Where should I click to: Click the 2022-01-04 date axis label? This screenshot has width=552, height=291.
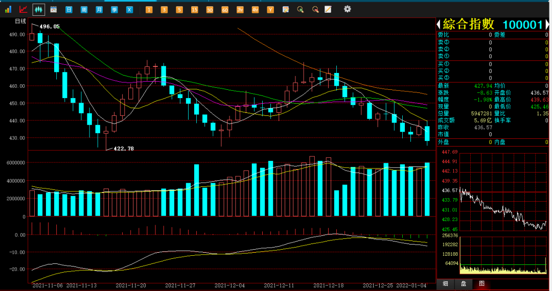411,285
